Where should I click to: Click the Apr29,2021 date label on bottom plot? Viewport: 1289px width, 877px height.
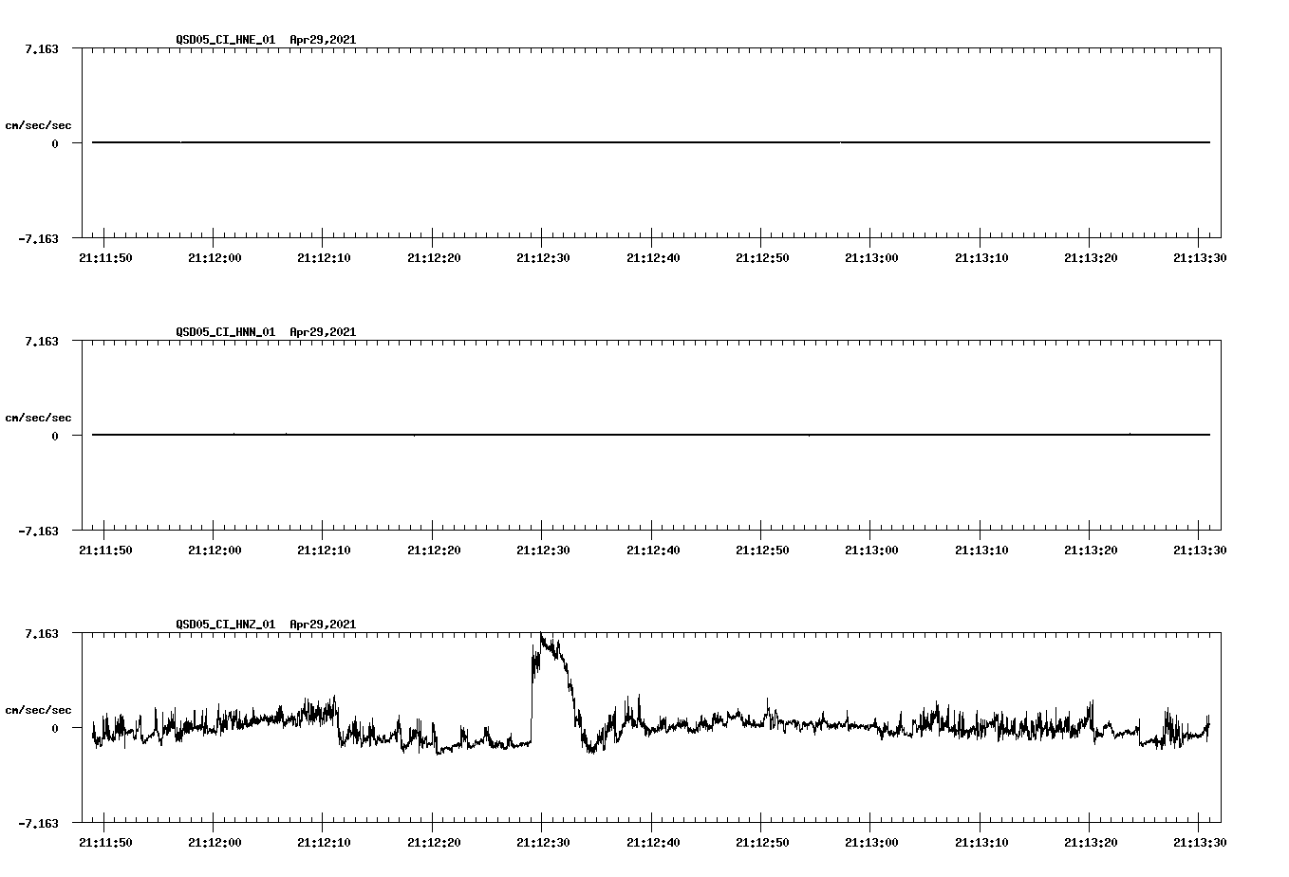point(323,625)
